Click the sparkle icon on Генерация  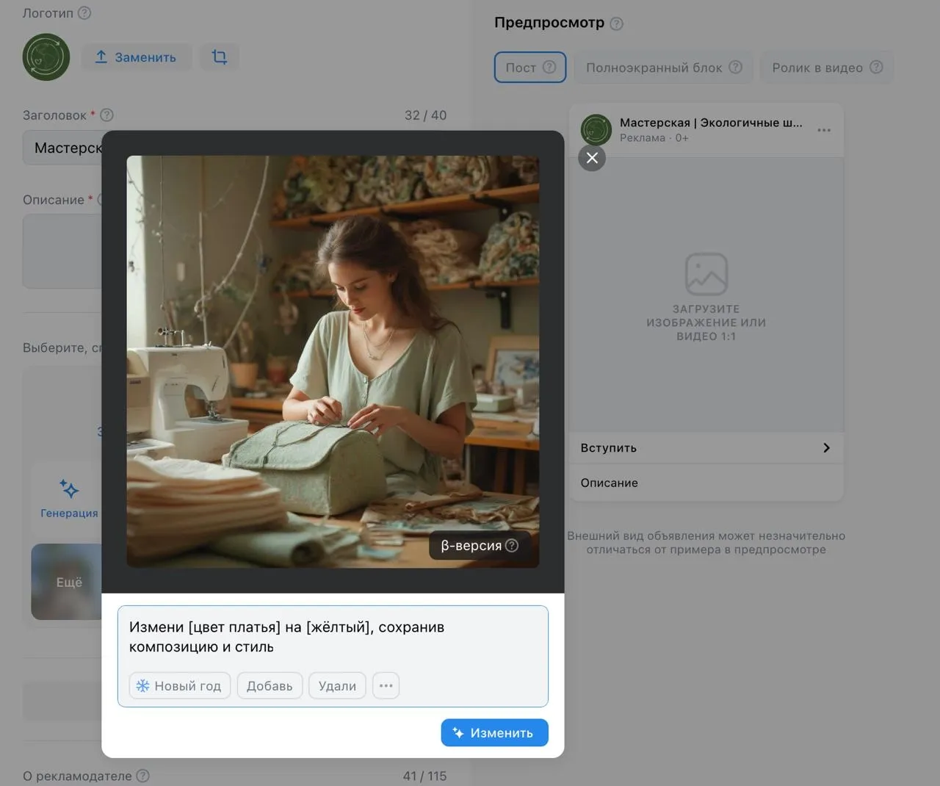(x=69, y=488)
